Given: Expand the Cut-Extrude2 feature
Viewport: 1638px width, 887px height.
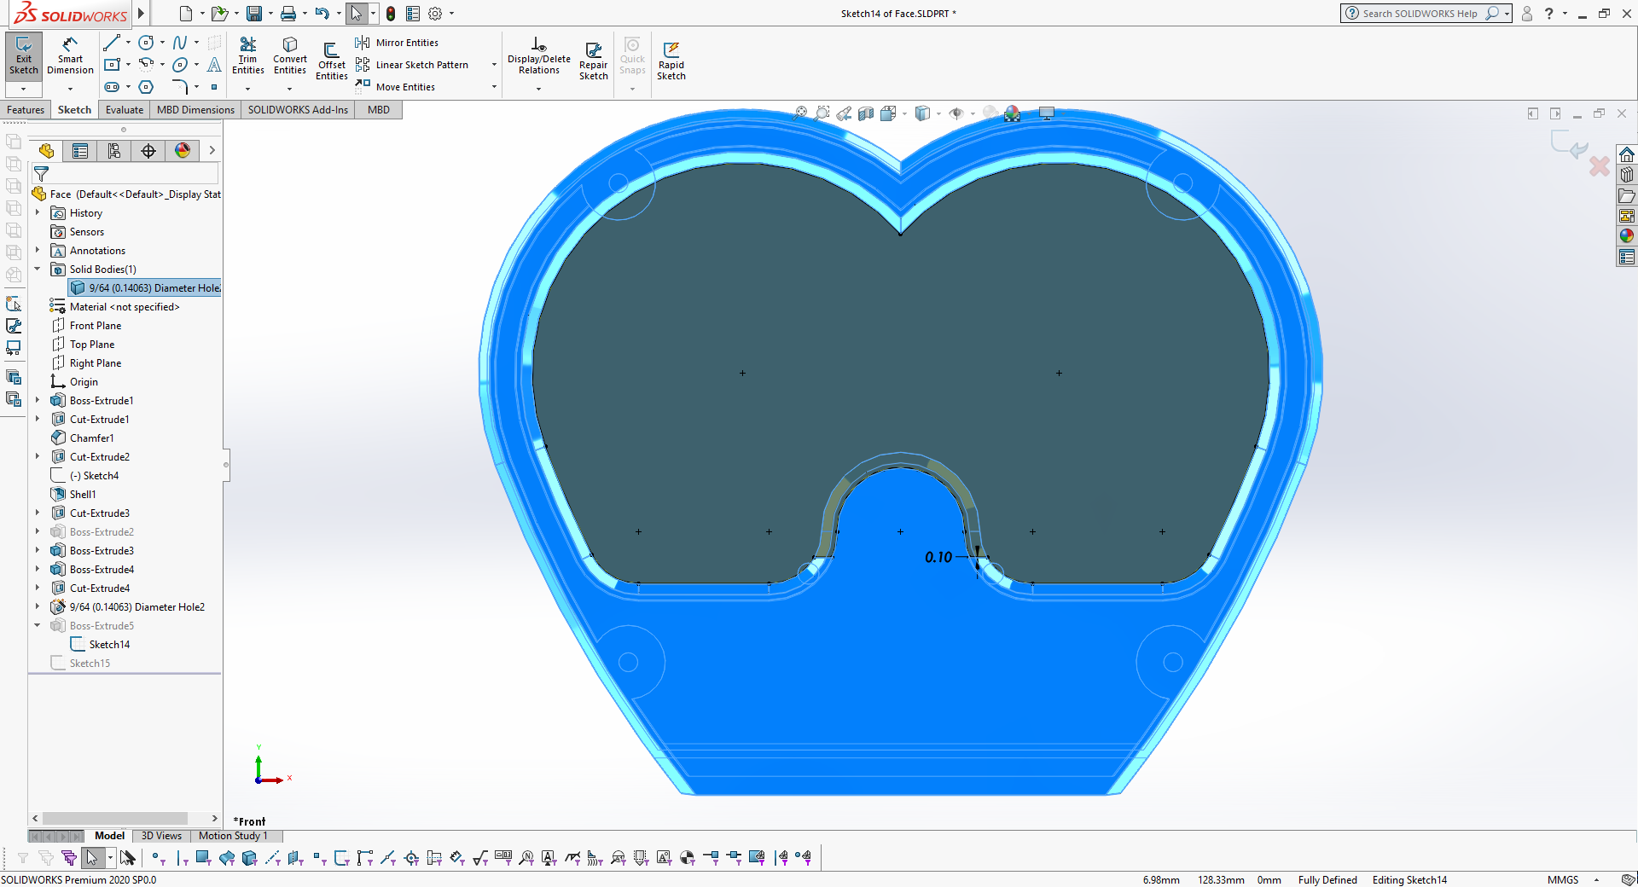Looking at the screenshot, I should click(x=38, y=456).
